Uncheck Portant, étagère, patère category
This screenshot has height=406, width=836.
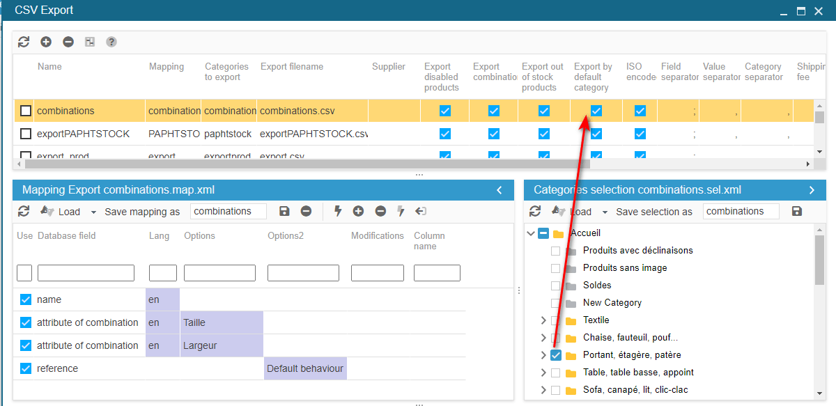(x=555, y=355)
